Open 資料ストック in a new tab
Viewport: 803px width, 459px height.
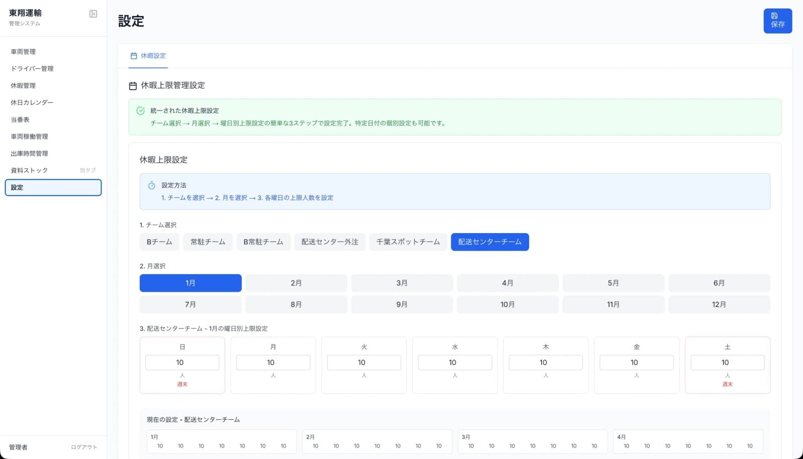point(53,170)
